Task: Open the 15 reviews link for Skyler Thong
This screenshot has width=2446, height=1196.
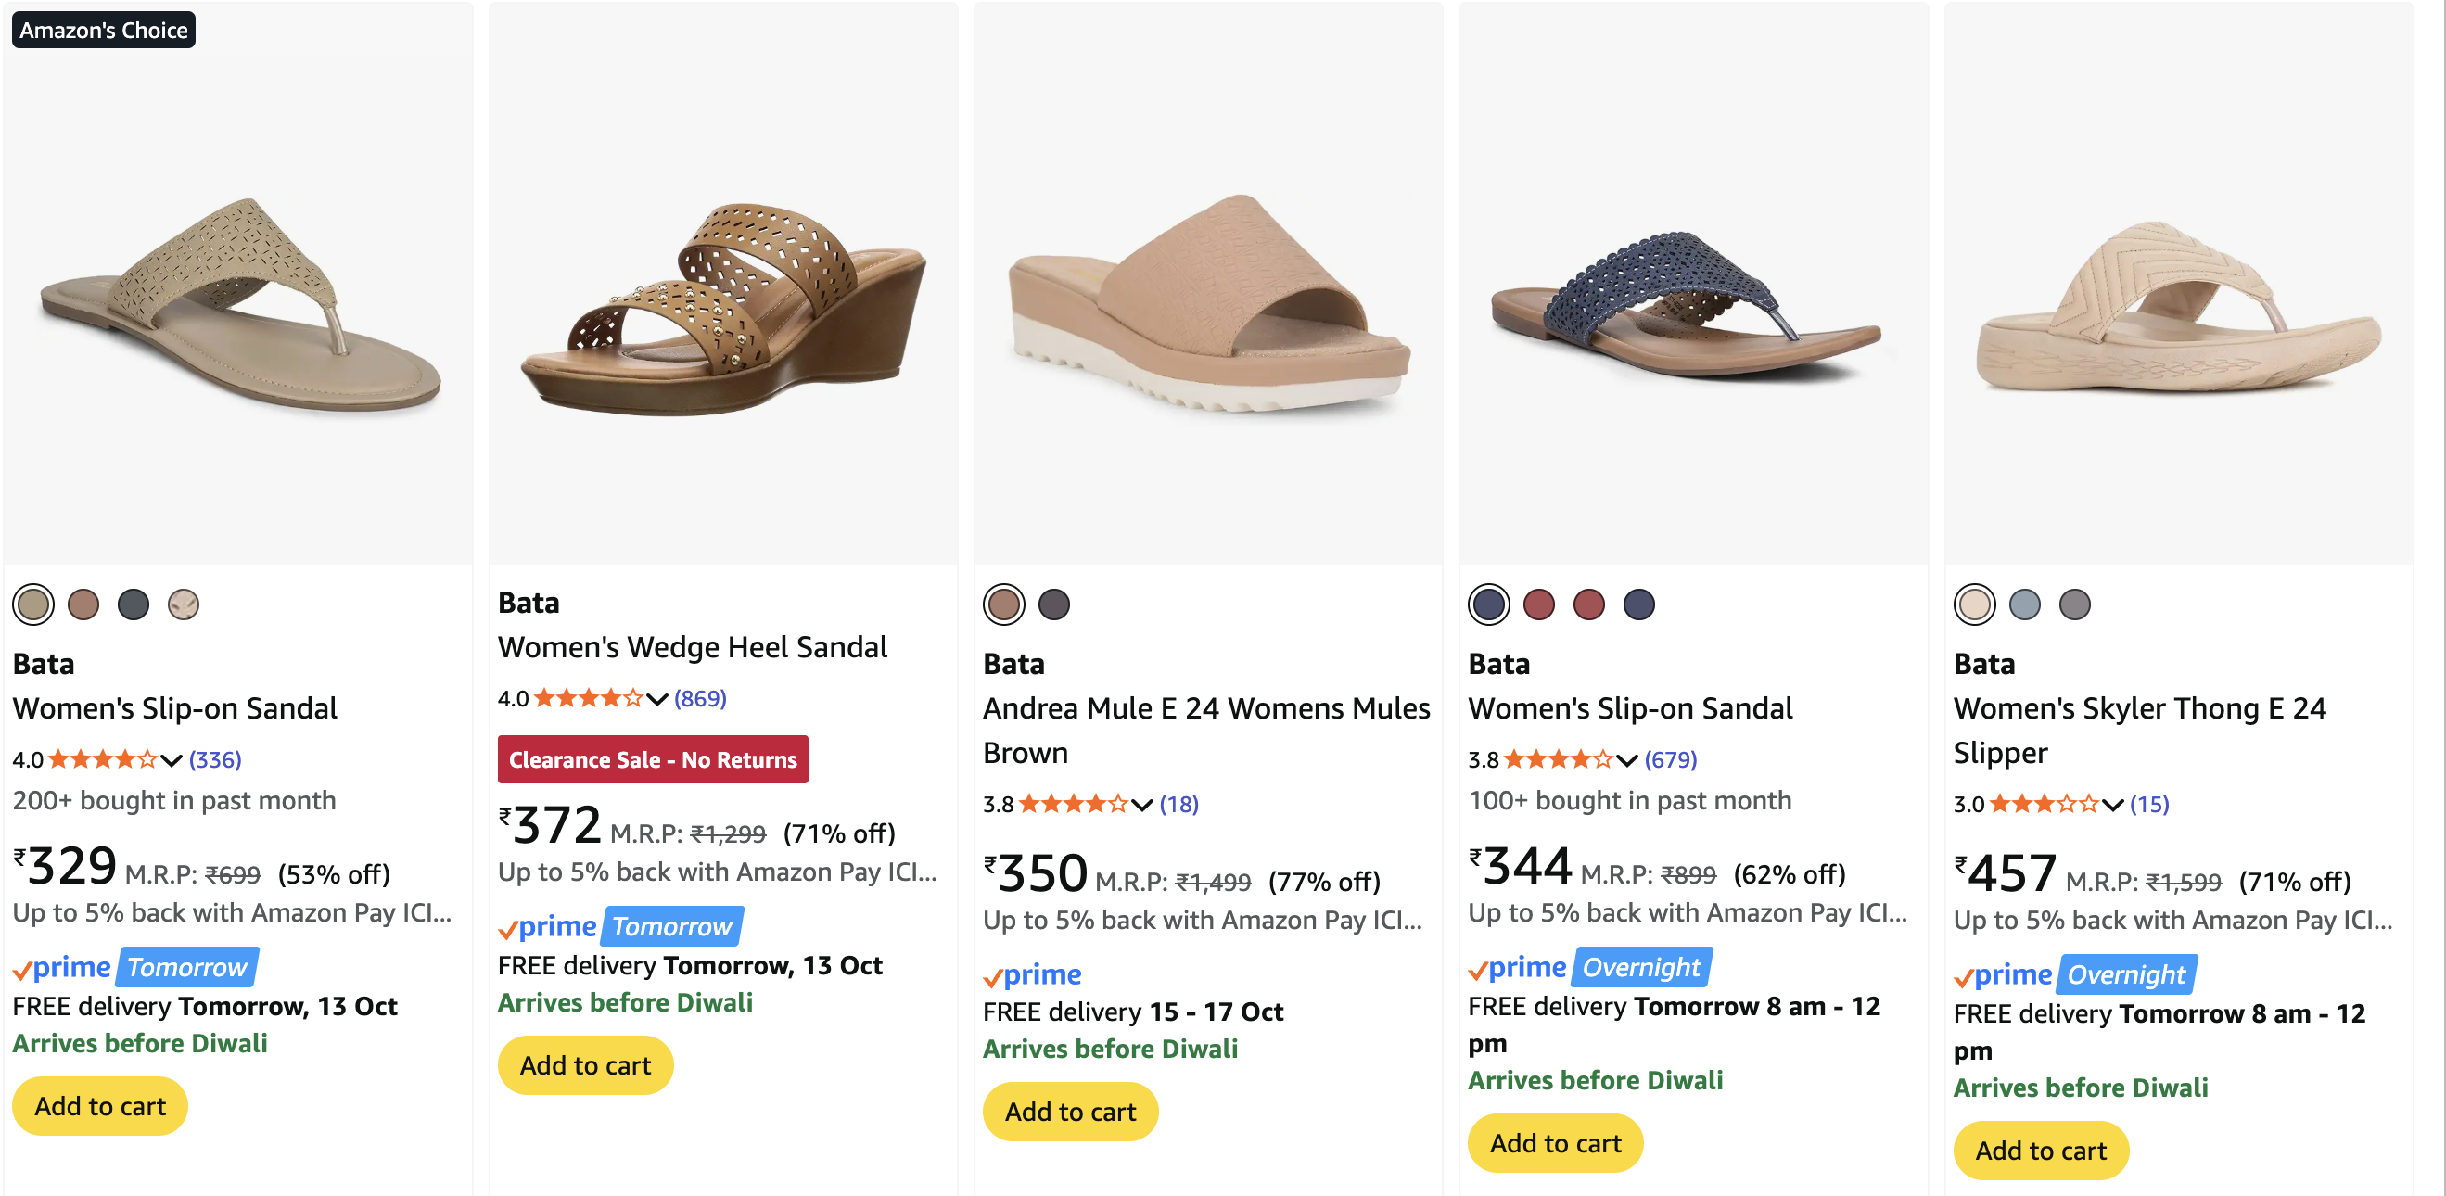Action: pos(2148,804)
